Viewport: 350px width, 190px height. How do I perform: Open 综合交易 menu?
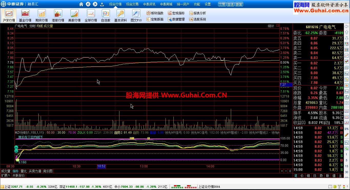click(x=132, y=4)
